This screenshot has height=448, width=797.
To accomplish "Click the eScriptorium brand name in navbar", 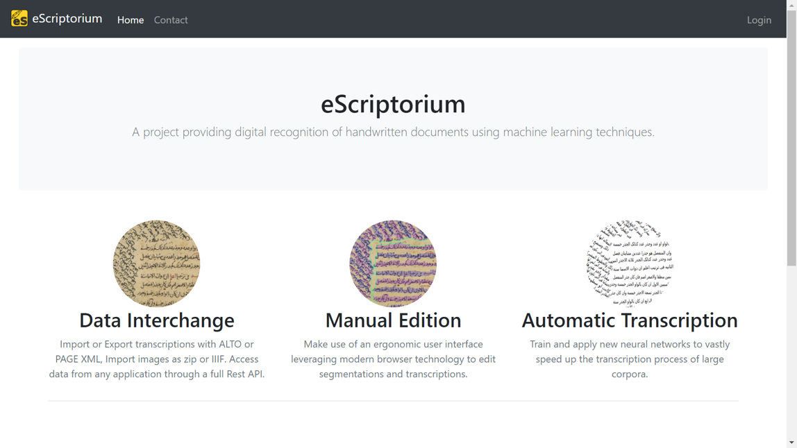I will click(67, 19).
